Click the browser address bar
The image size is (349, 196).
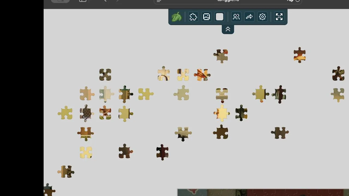228,1
